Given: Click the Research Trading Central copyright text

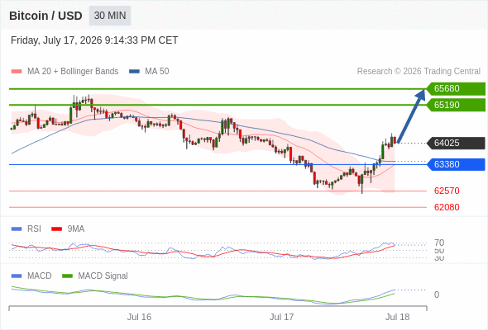Looking at the screenshot, I should coord(419,72).
